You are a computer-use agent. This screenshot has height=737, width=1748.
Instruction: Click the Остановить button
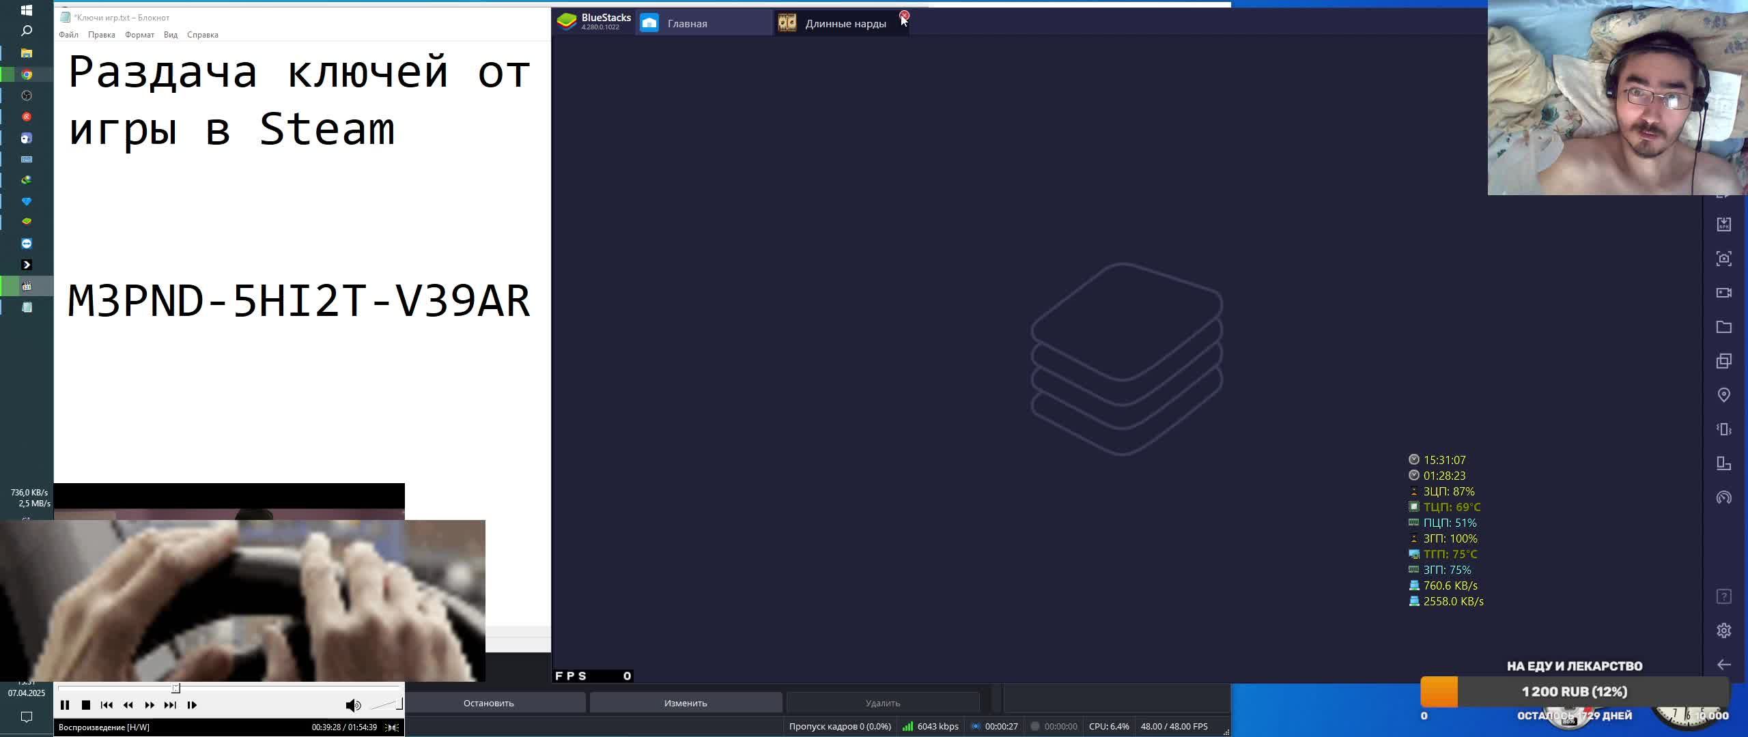[488, 703]
